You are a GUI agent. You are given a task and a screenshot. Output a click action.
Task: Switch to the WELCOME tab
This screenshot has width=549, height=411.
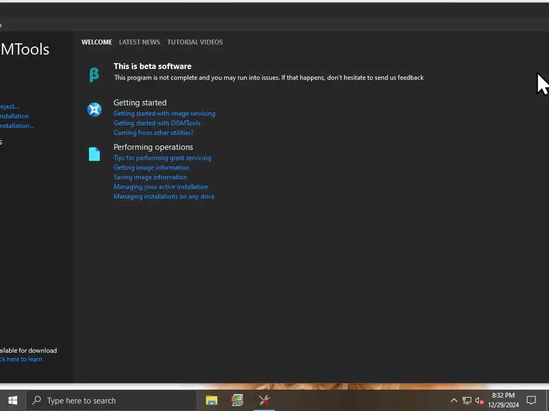click(97, 42)
